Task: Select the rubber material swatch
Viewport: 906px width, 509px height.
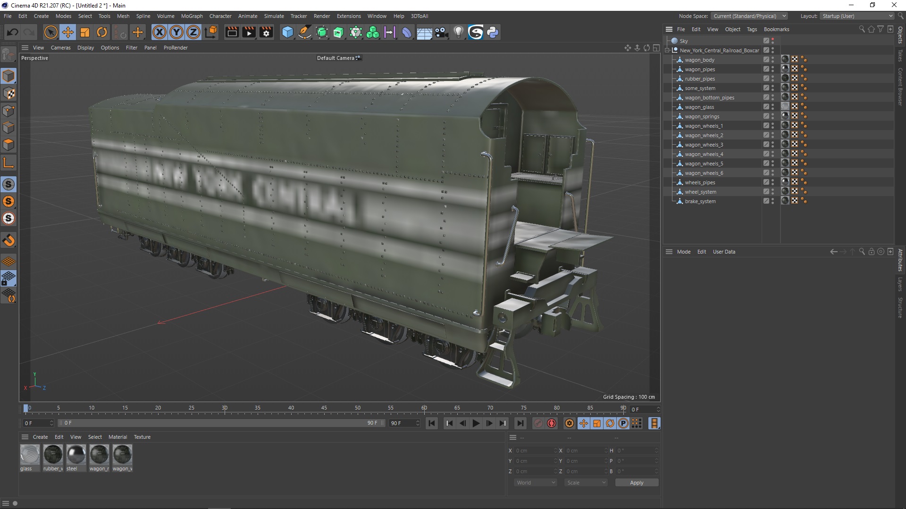Action: (x=53, y=455)
